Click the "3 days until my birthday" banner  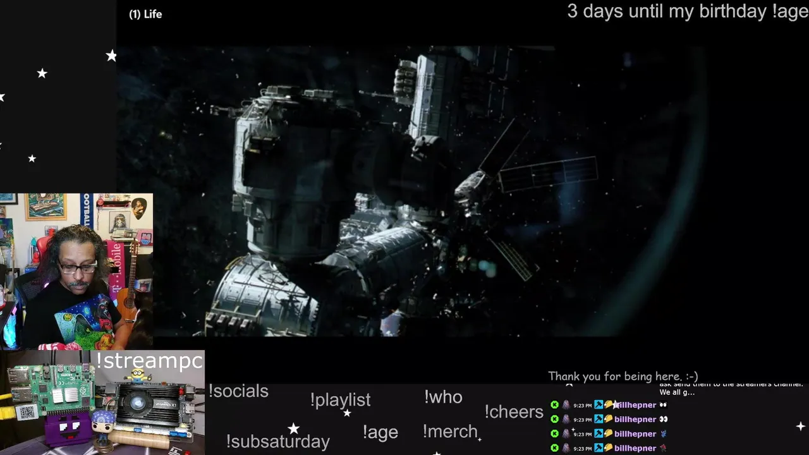click(x=688, y=11)
